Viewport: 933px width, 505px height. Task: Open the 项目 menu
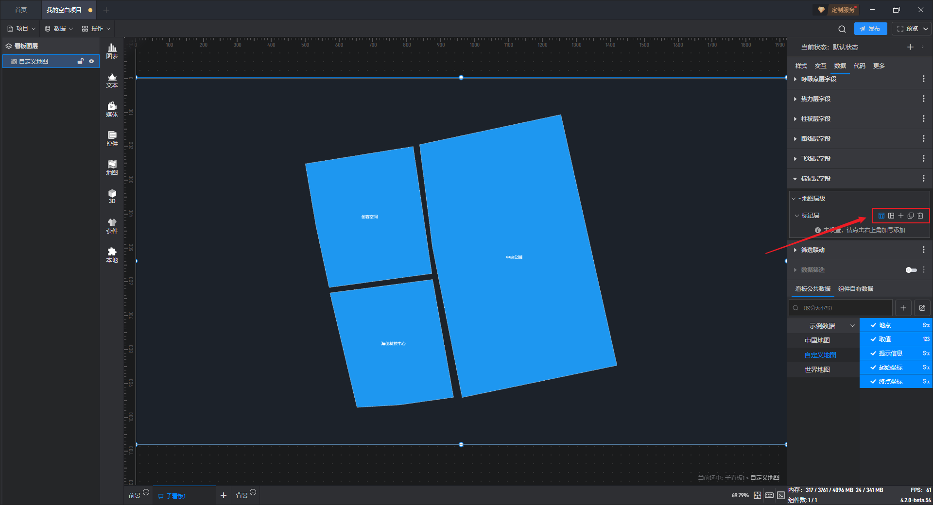click(21, 29)
